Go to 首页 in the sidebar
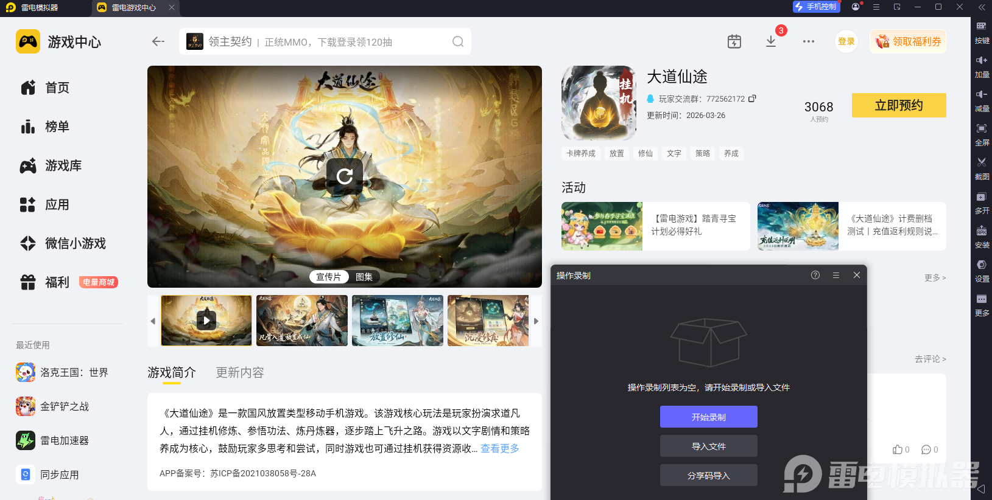 point(45,88)
